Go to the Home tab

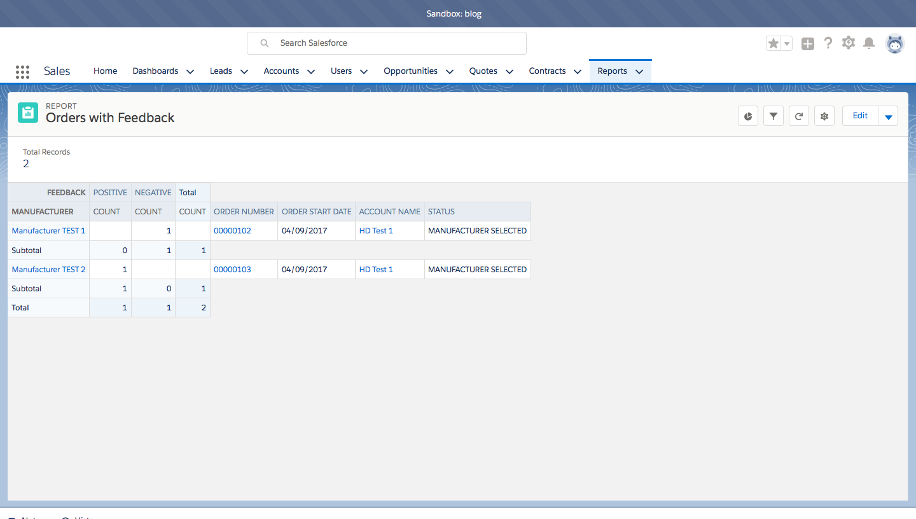[105, 71]
